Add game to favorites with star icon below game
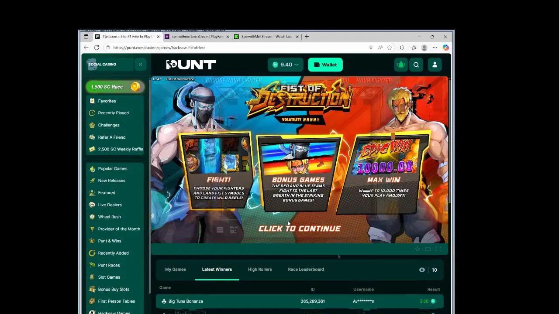This screenshot has width=559, height=314. pos(417,249)
